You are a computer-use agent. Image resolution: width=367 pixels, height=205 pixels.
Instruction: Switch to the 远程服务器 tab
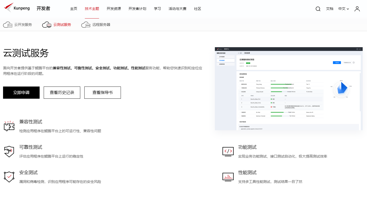tap(96, 25)
